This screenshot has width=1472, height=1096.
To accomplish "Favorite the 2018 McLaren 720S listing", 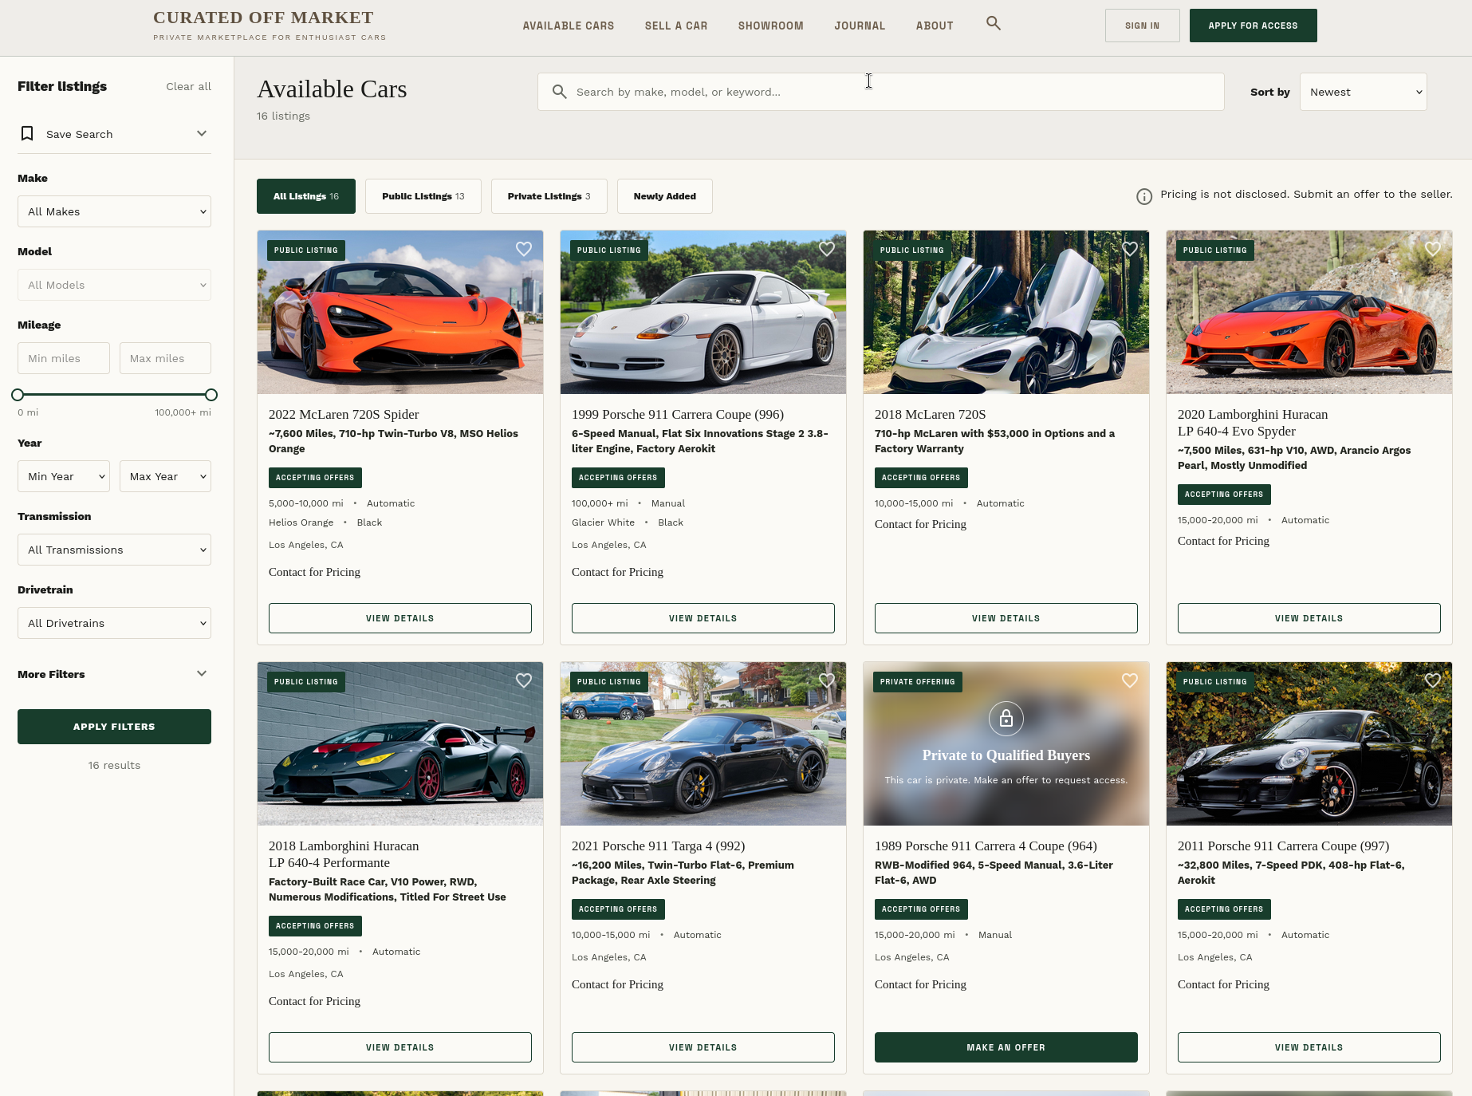I will (x=1130, y=249).
